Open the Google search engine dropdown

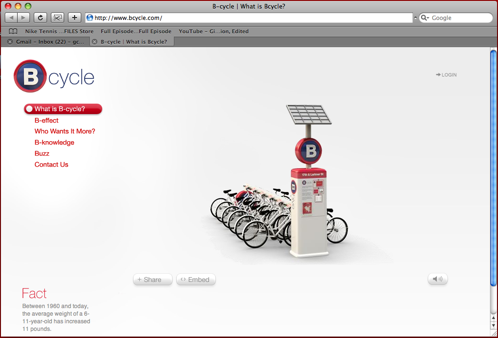coord(425,18)
